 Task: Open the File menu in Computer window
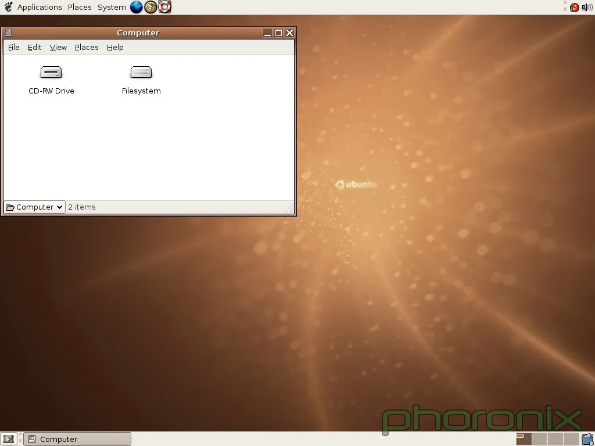pos(14,48)
